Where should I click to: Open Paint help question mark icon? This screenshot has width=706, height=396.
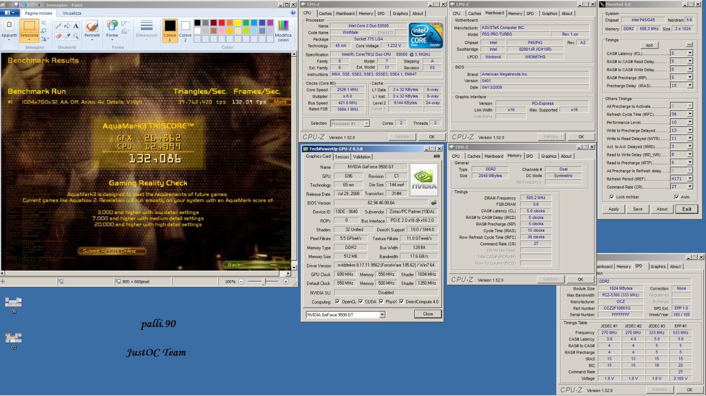(293, 13)
